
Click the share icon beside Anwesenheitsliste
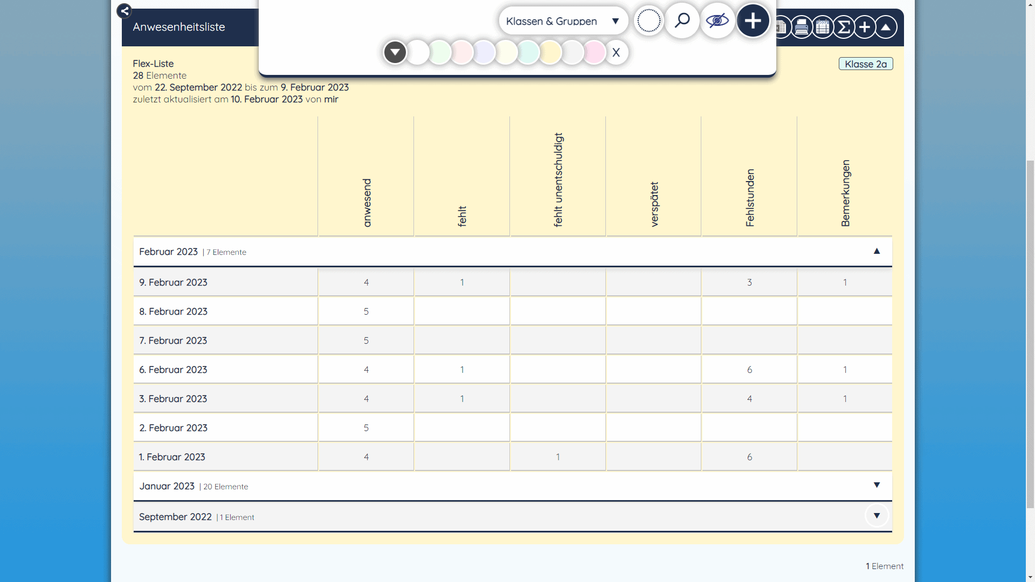tap(125, 11)
